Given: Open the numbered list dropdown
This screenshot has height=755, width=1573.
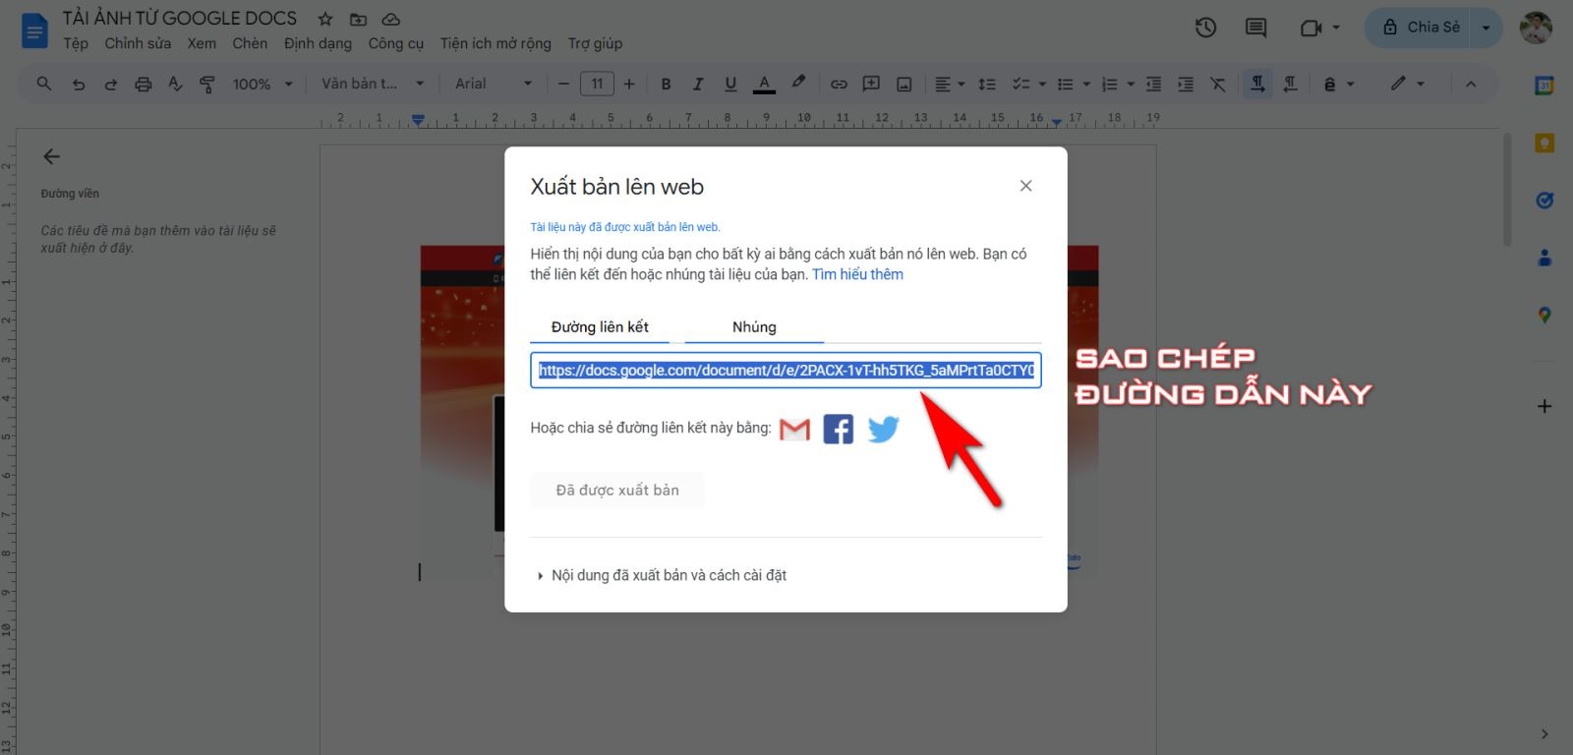Looking at the screenshot, I should coord(1117,84).
